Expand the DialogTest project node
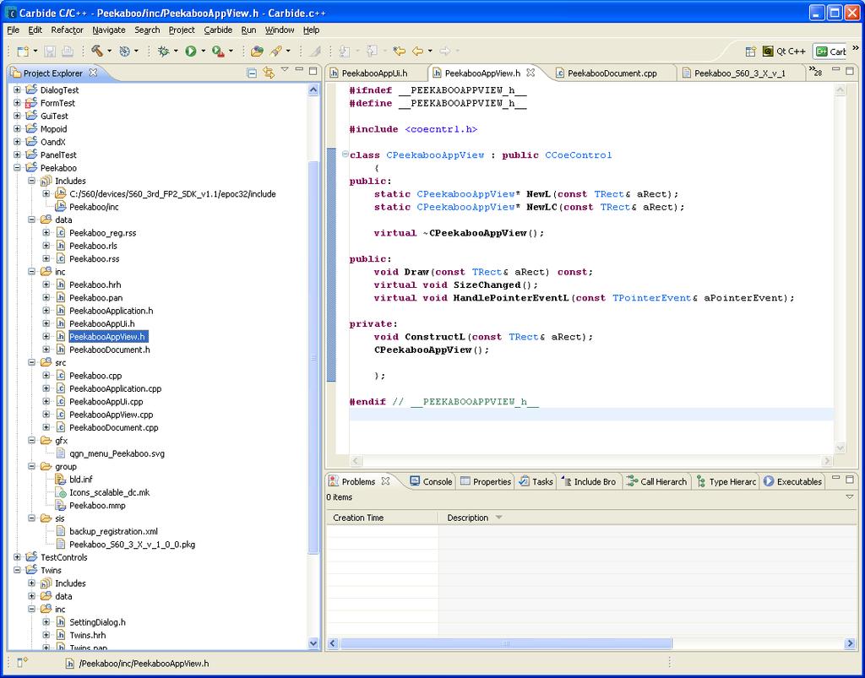This screenshot has width=865, height=678. click(17, 89)
